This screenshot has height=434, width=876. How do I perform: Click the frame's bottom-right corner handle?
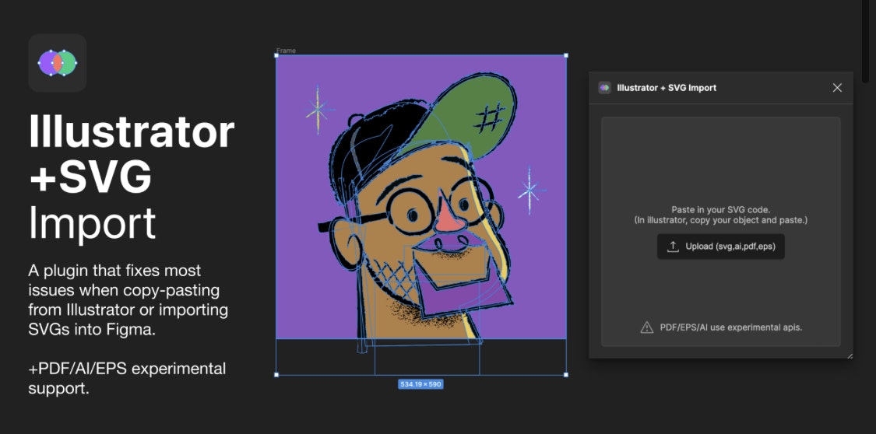[566, 375]
